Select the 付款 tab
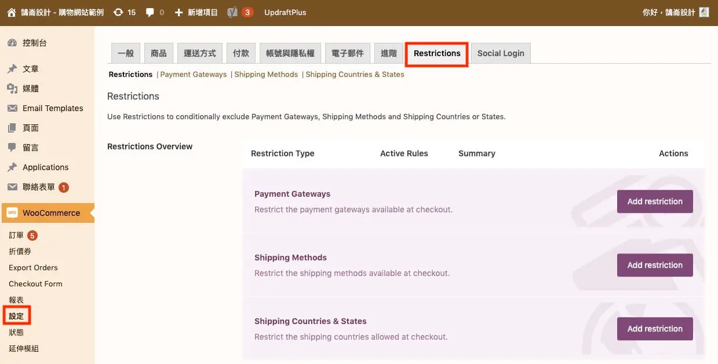This screenshot has width=718, height=364. point(241,53)
